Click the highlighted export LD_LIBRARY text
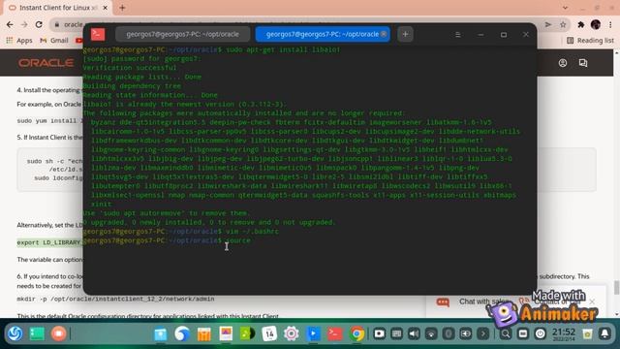Image resolution: width=620 pixels, height=349 pixels. [49, 242]
